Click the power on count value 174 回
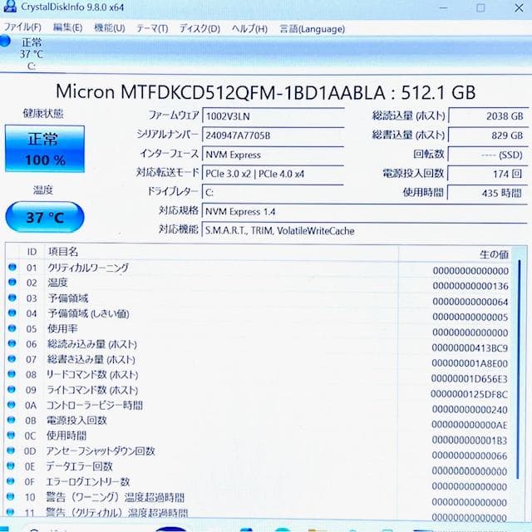This screenshot has height=532, width=532. click(x=488, y=174)
